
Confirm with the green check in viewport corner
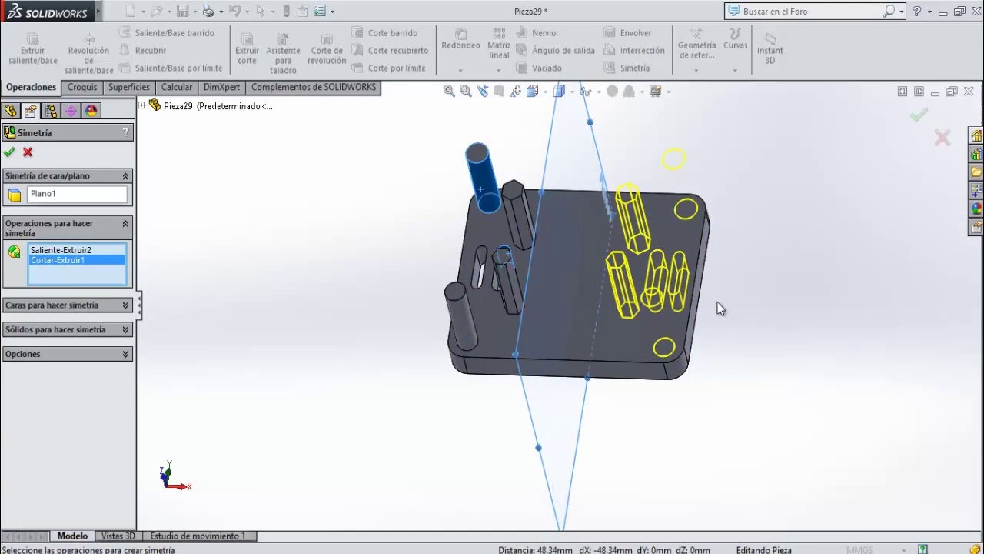pyautogui.click(x=919, y=115)
